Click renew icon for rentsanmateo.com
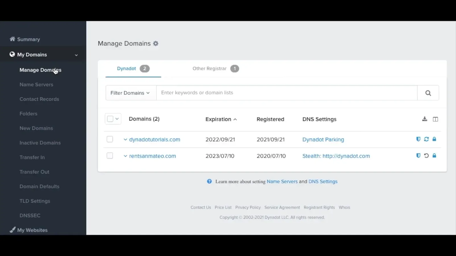Image resolution: width=456 pixels, height=256 pixels. tap(426, 156)
